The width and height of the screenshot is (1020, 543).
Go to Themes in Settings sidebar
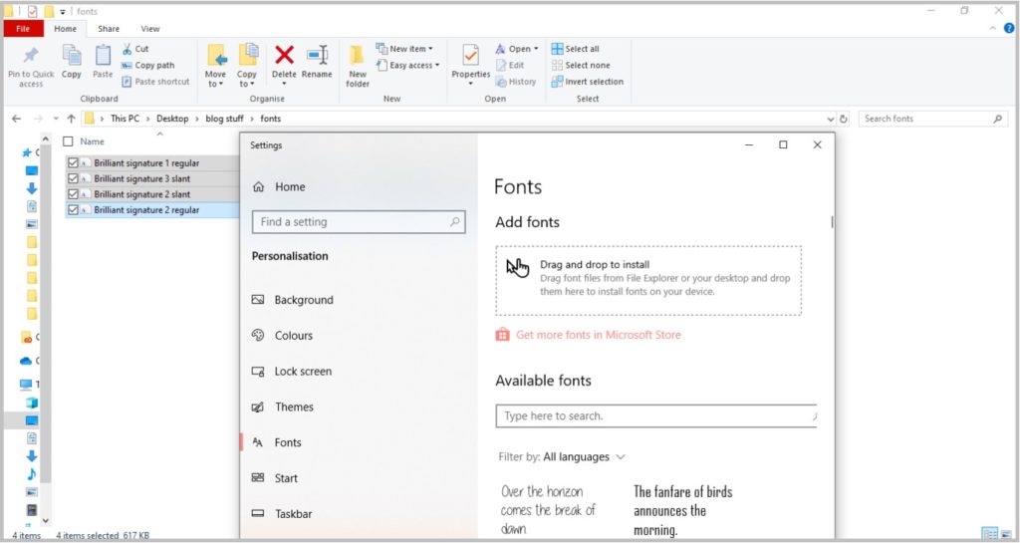(x=294, y=407)
